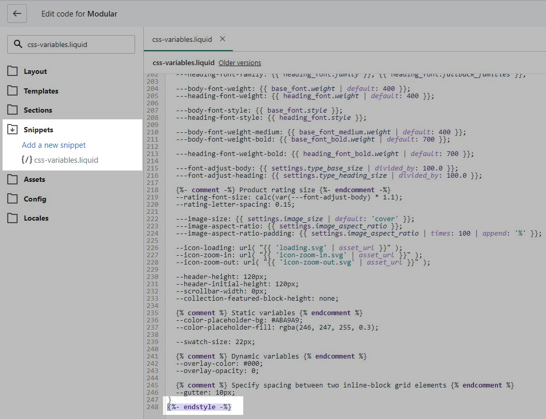The width and height of the screenshot is (546, 419).
Task: Expand the Layout folder
Action: coord(35,71)
